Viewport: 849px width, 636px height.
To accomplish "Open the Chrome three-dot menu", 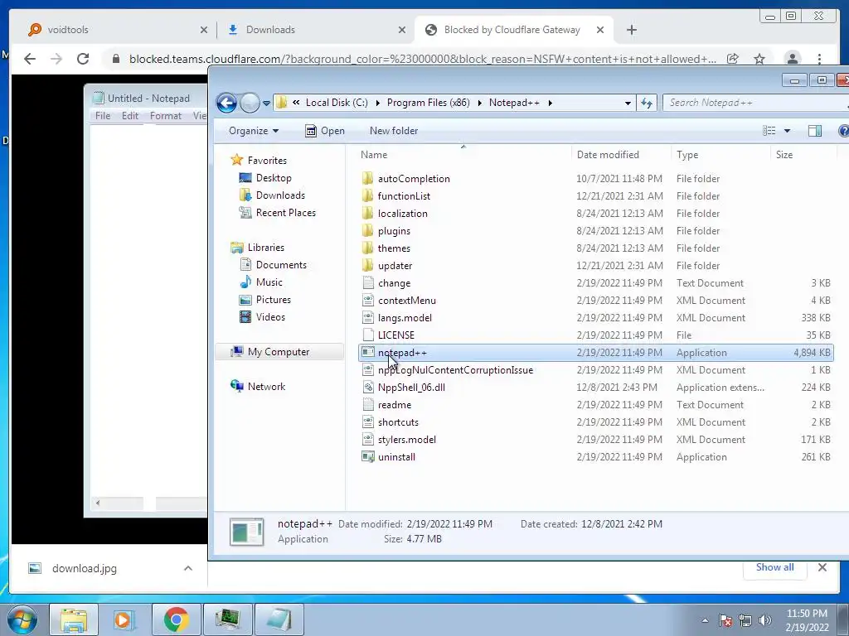I will pos(819,59).
